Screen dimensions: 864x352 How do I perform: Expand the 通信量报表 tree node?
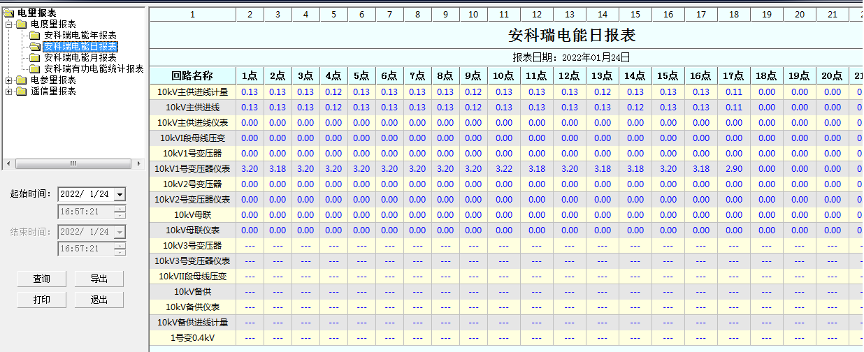click(8, 91)
